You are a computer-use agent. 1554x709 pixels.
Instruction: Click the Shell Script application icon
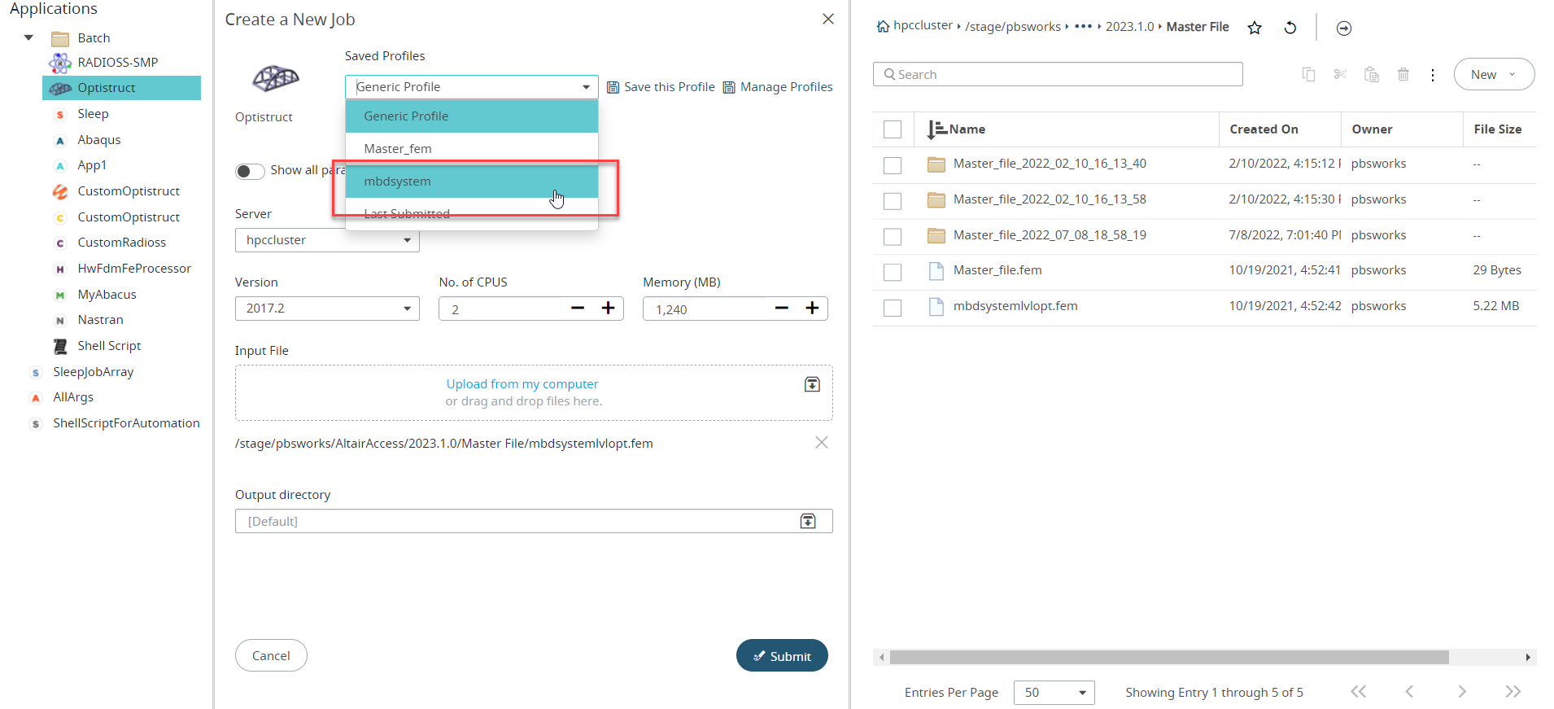pyautogui.click(x=60, y=347)
